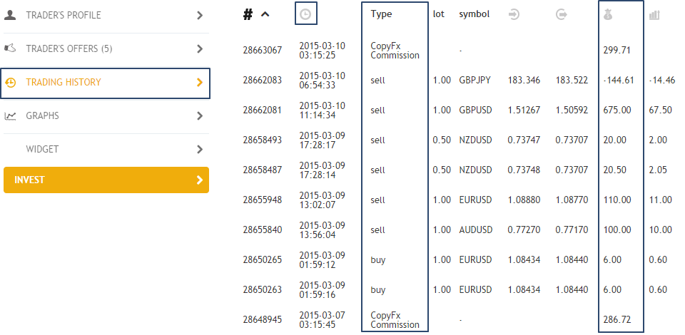Toggle sort order arrow next to #
The height and width of the screenshot is (335, 685).
click(x=265, y=14)
